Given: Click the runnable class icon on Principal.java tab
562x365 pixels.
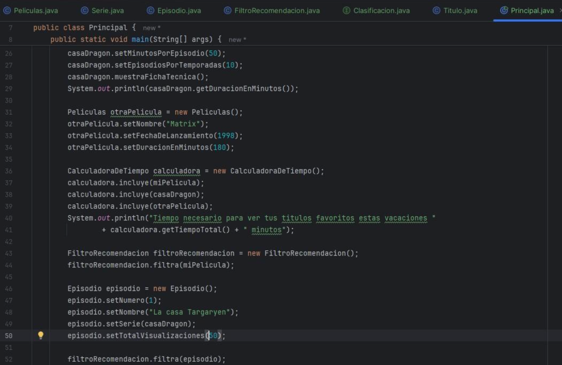Looking at the screenshot, I should tap(504, 10).
